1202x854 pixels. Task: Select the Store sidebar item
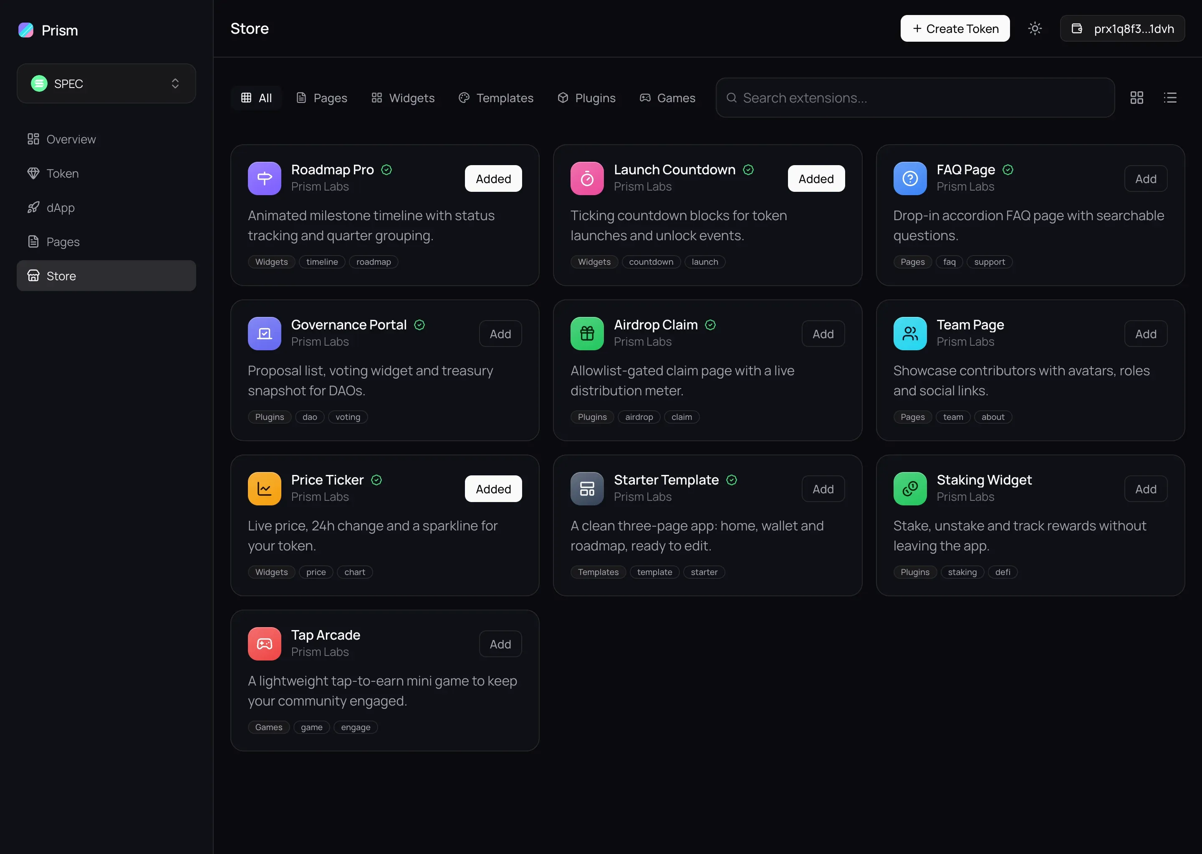pyautogui.click(x=106, y=276)
